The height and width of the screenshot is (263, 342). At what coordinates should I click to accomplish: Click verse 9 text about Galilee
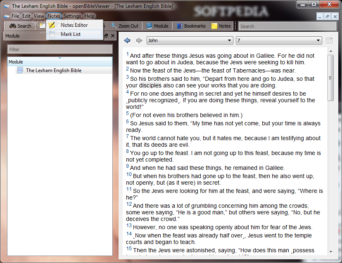207,168
